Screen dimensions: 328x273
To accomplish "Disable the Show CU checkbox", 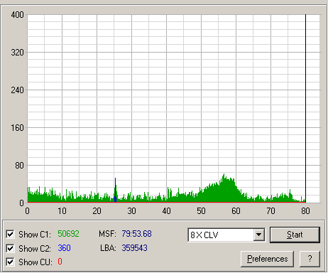I will coord(10,262).
